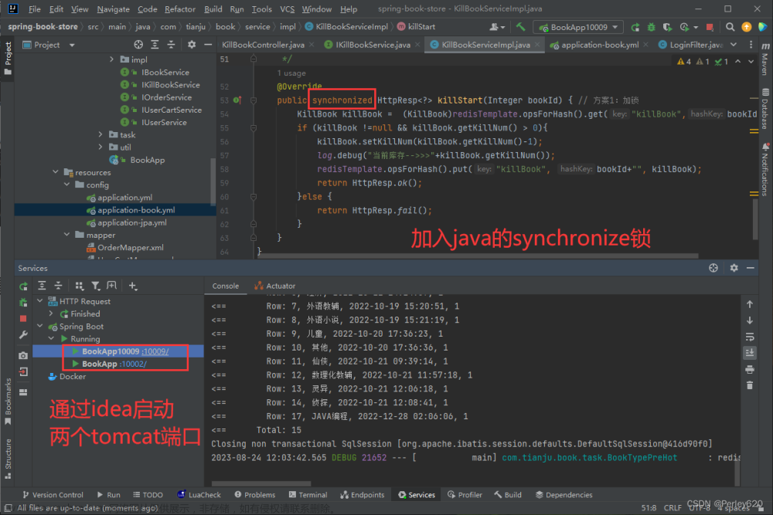Add a service with plus icon

coord(133,286)
